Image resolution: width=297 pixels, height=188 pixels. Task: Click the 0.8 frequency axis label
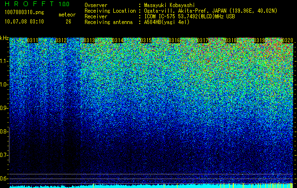click(x=4, y=132)
